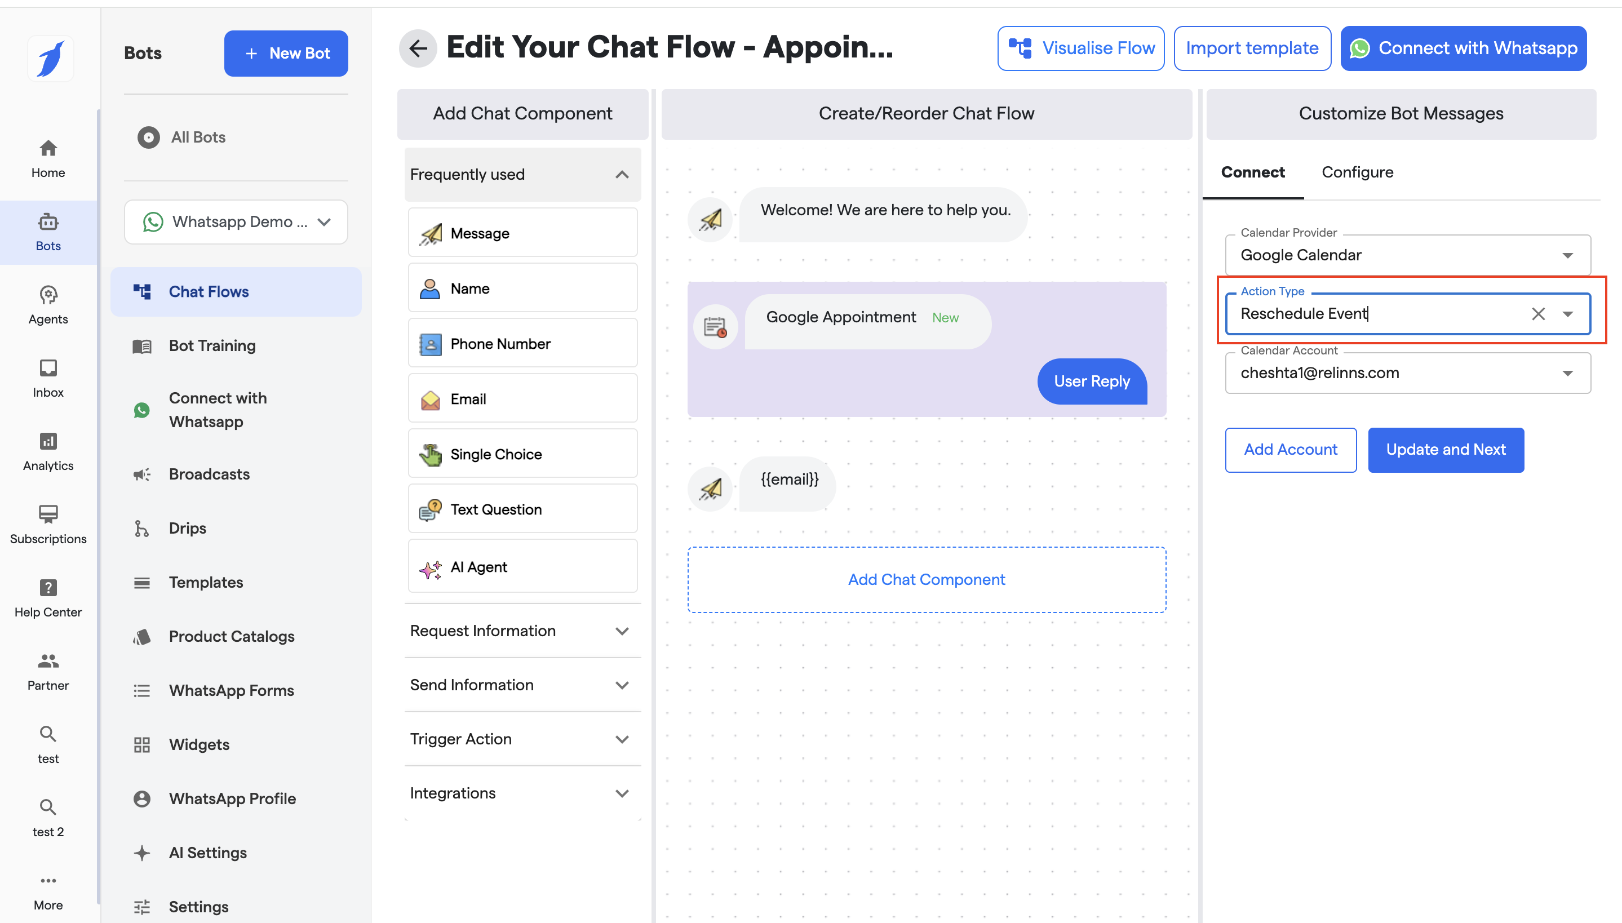This screenshot has width=1622, height=923.
Task: Open Bot Training menu item
Action: (x=212, y=346)
